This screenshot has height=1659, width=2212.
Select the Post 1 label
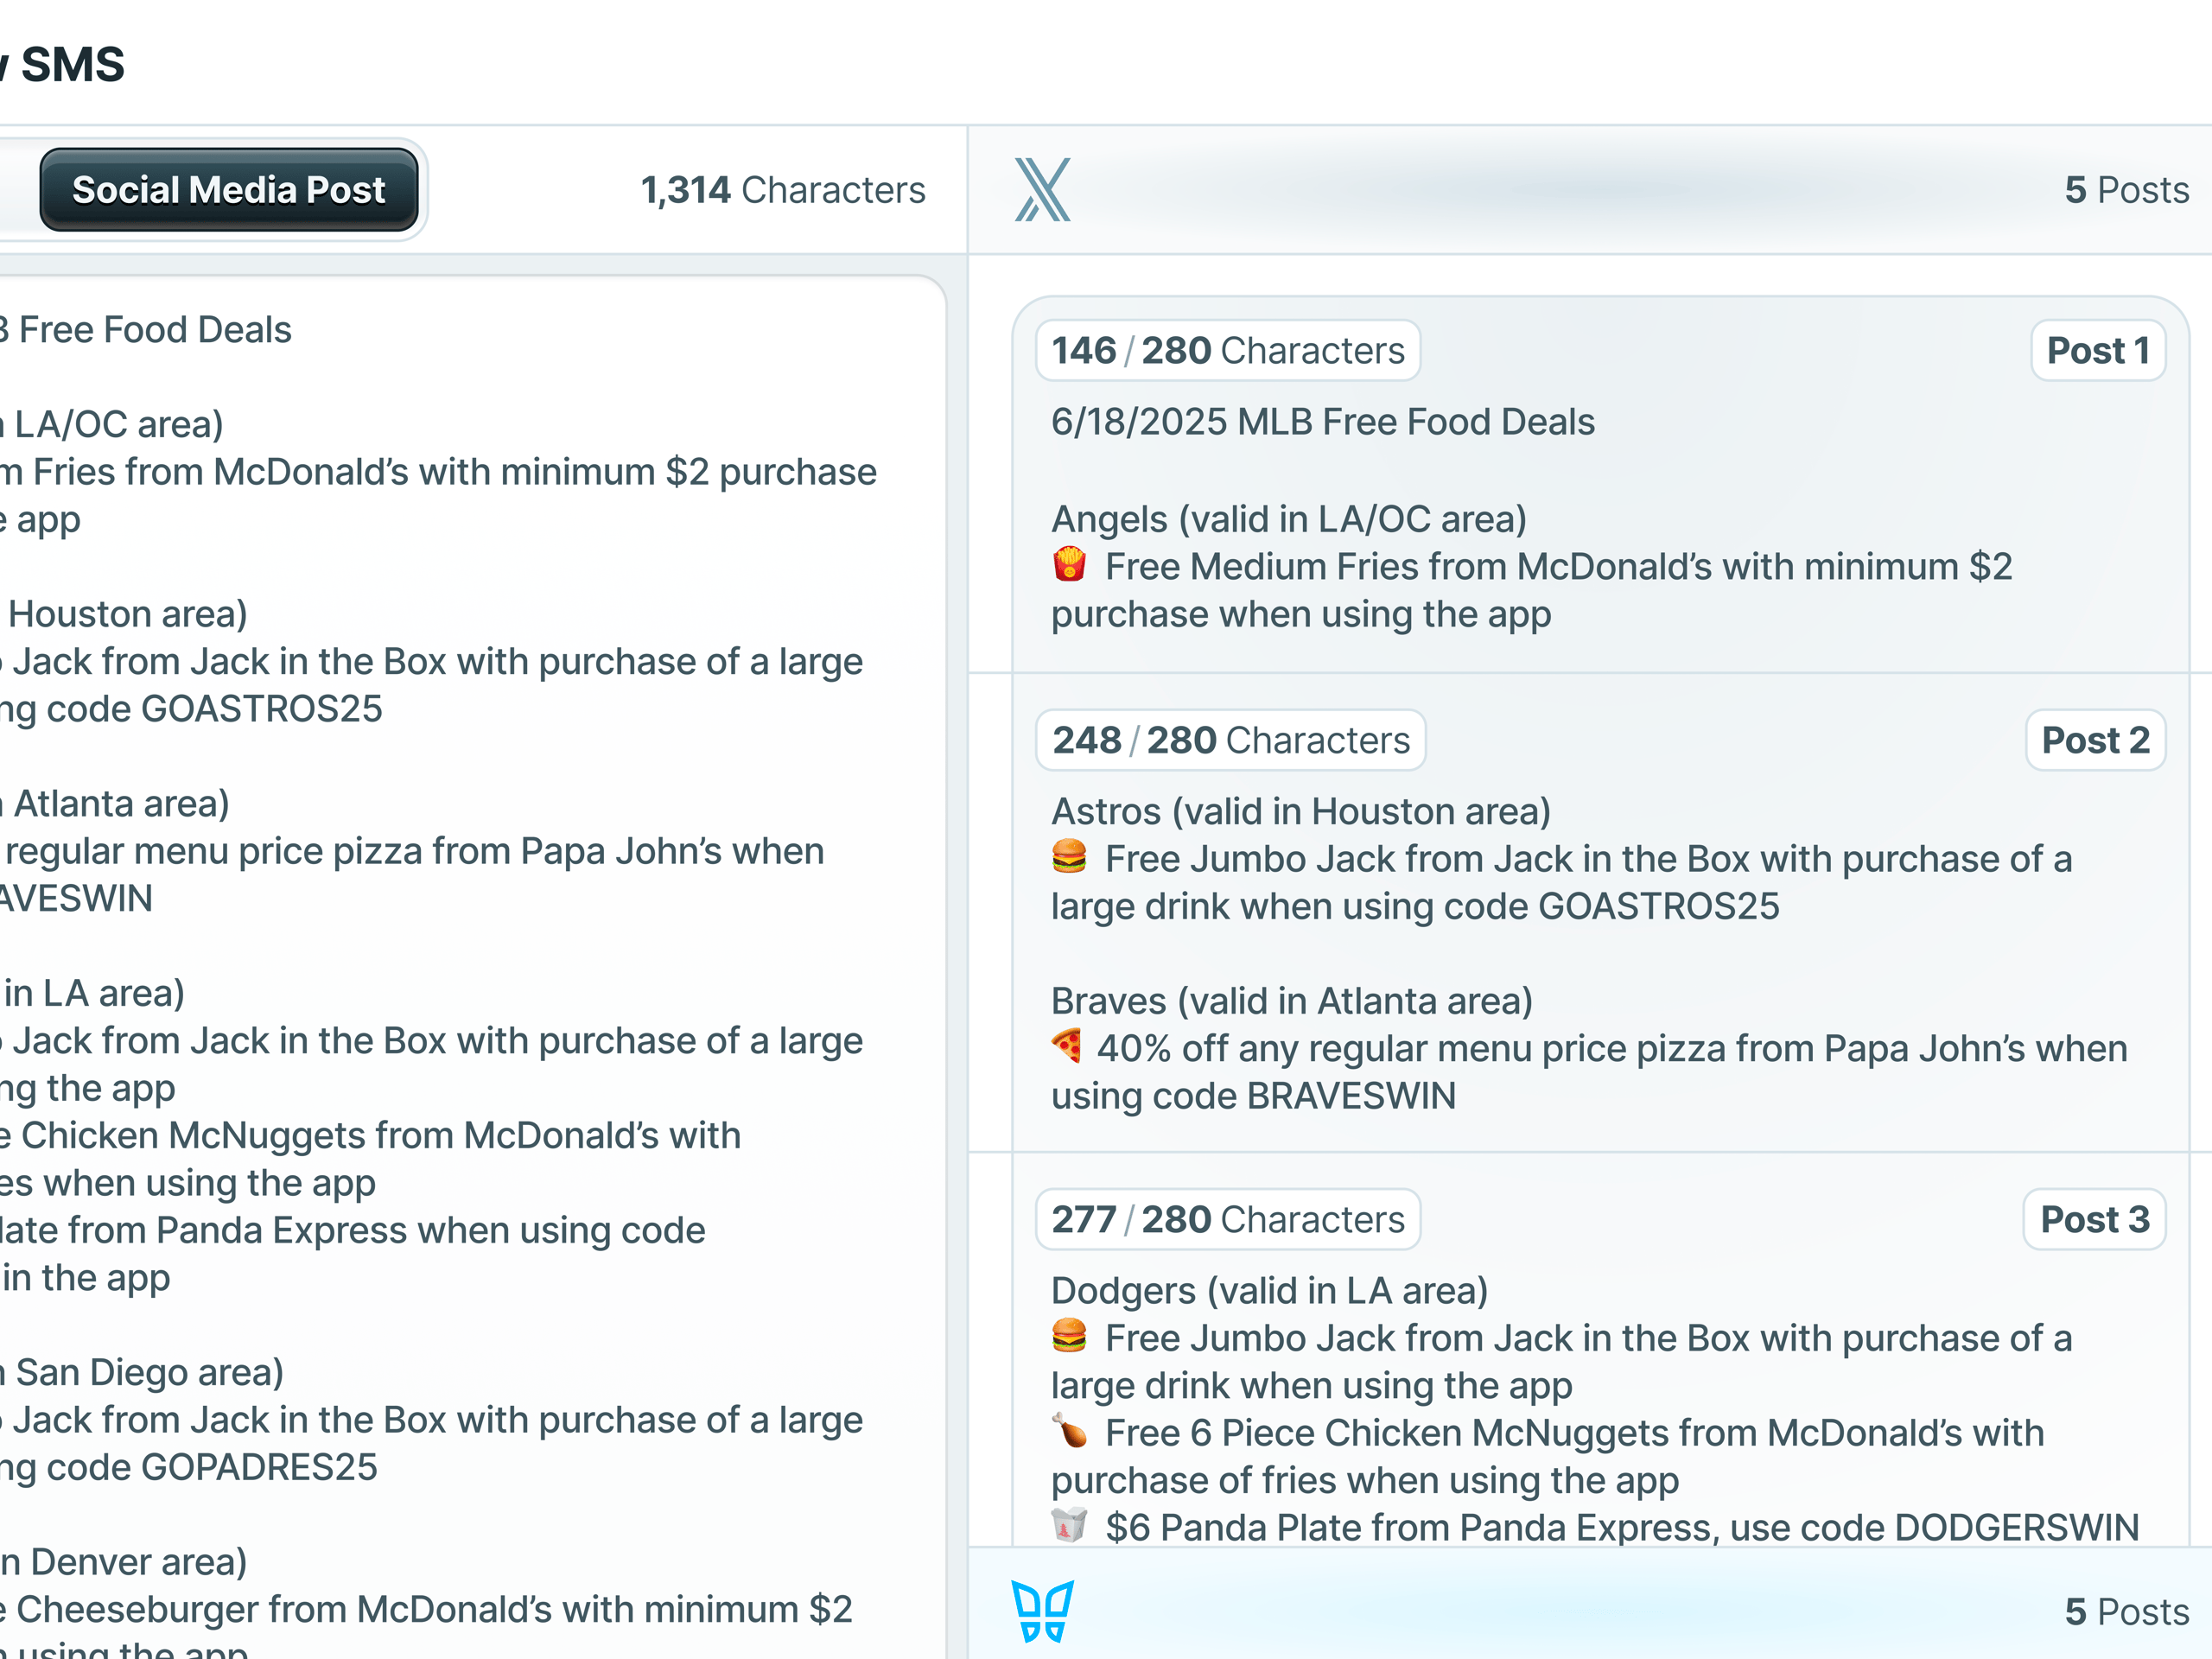click(2098, 350)
